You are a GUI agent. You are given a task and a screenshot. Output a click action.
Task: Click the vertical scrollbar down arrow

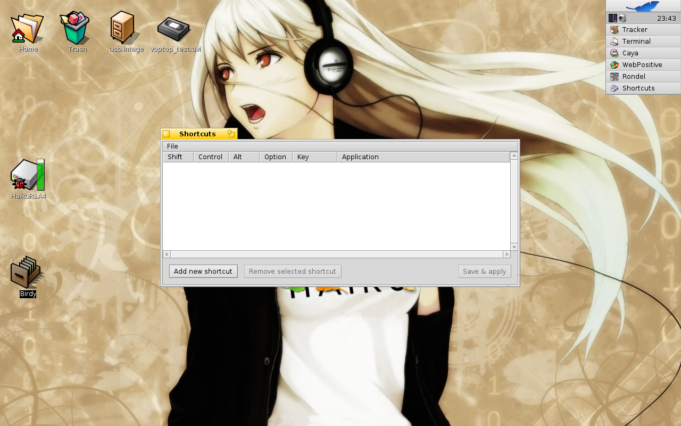[x=514, y=247]
